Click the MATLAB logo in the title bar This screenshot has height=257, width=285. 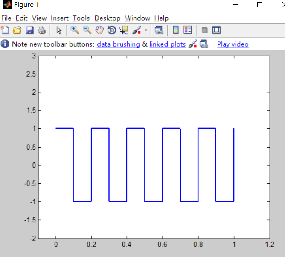(8, 4)
